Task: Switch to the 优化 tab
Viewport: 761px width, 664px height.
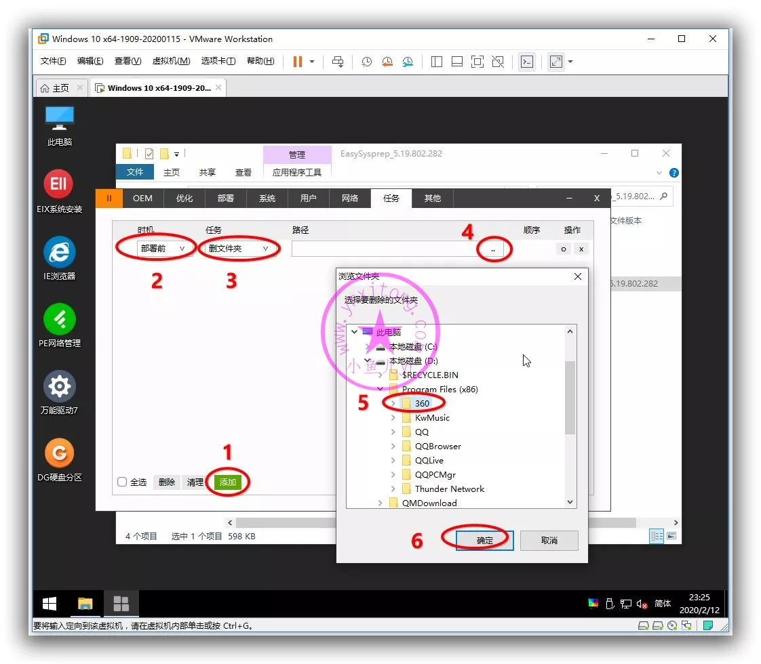Action: point(184,198)
